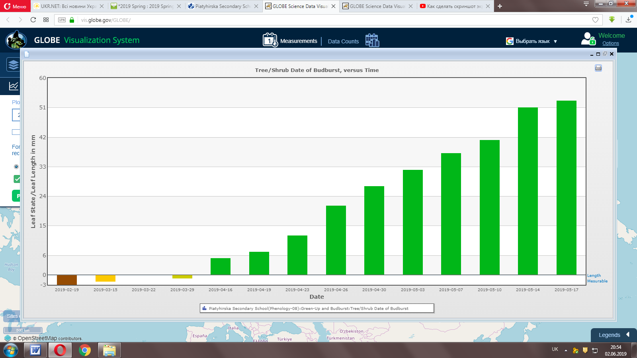Click the line chart plot icon
This screenshot has height=358, width=637.
(x=13, y=86)
